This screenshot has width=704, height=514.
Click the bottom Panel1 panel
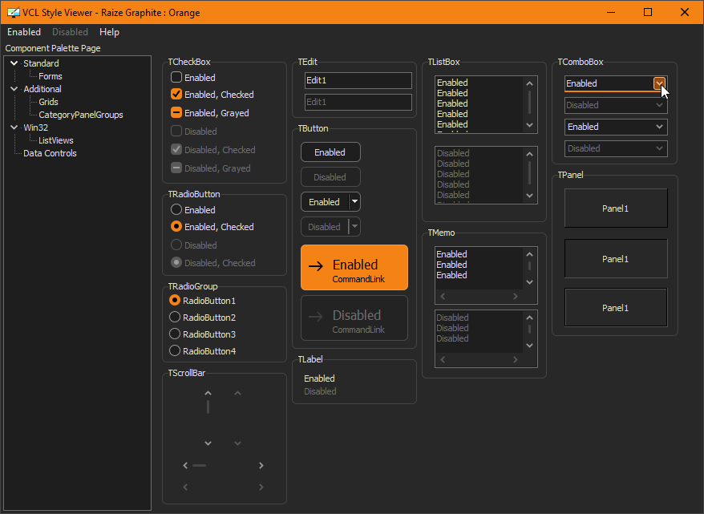(x=616, y=307)
